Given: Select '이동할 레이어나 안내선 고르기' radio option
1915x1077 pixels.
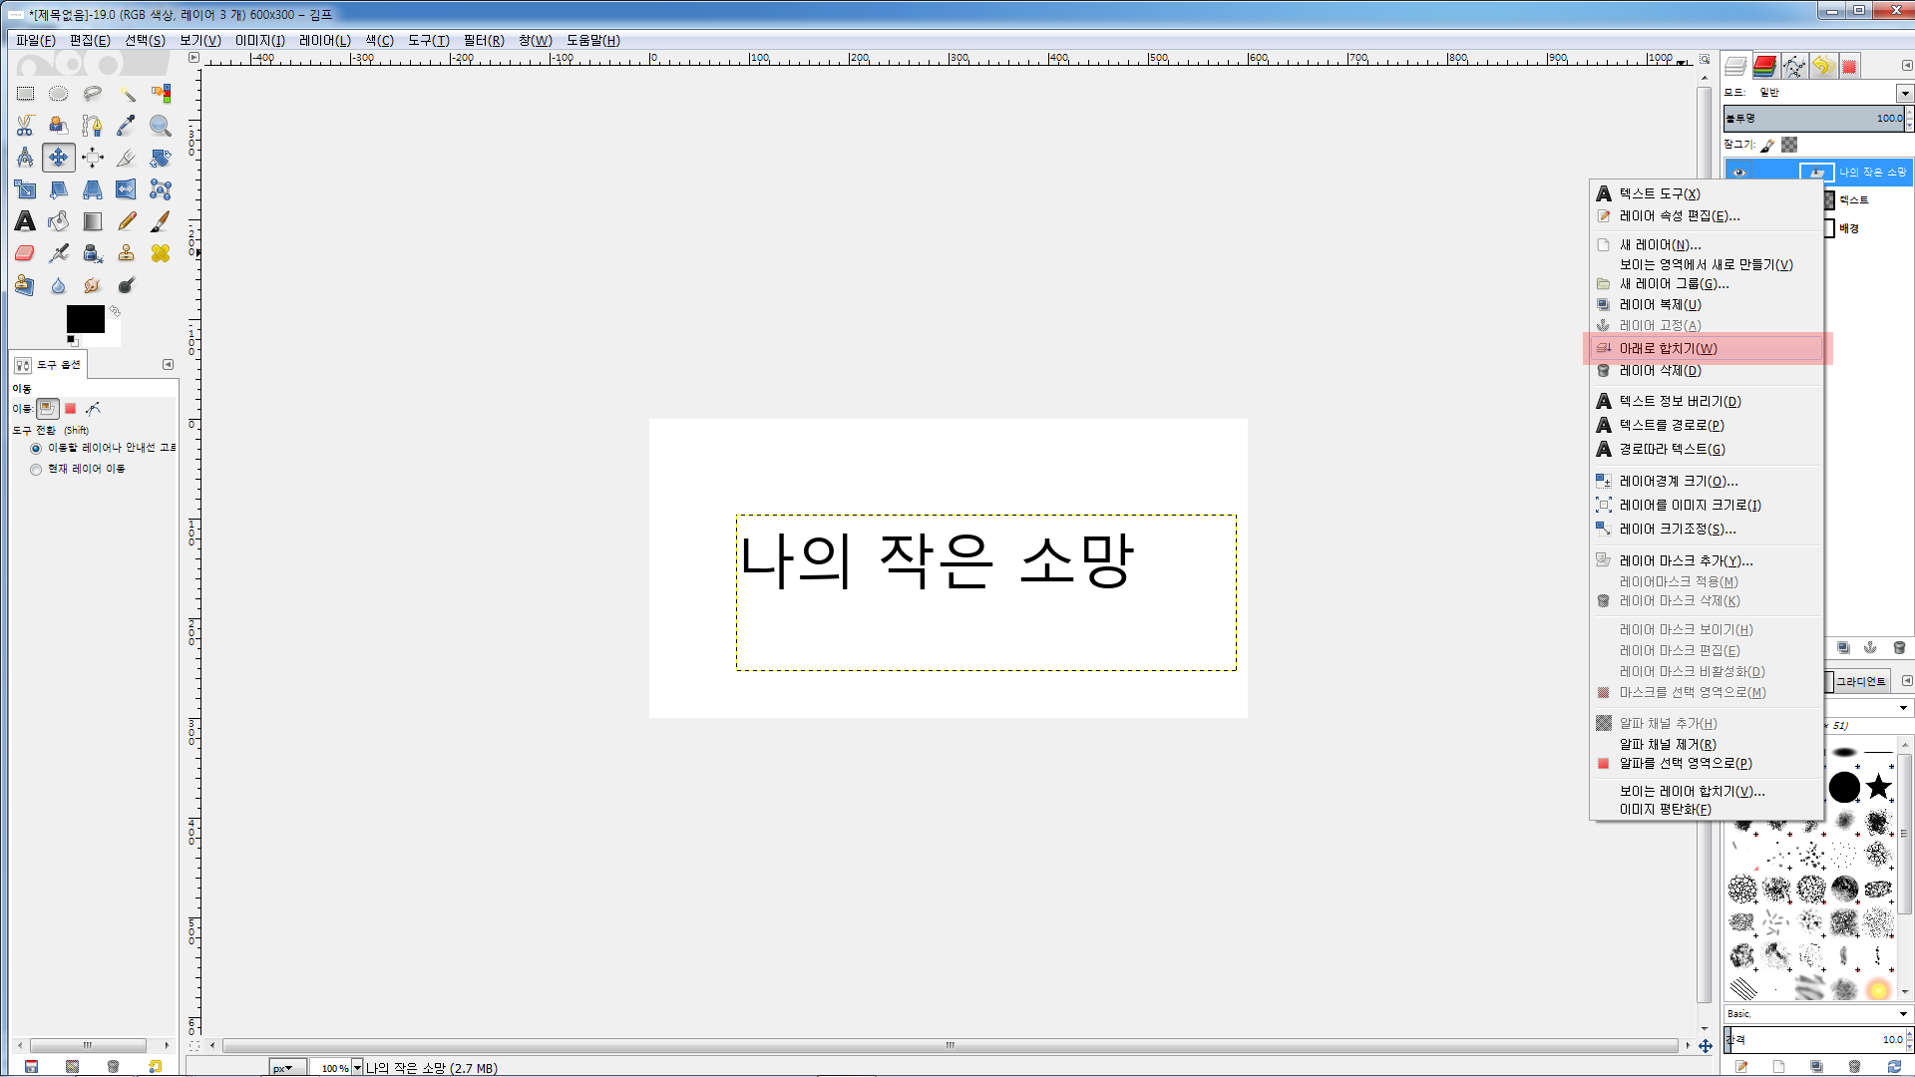Looking at the screenshot, I should click(36, 449).
